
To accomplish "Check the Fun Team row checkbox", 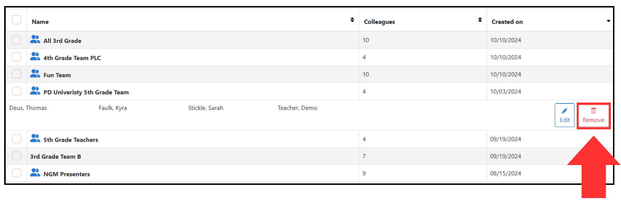I will [x=17, y=74].
